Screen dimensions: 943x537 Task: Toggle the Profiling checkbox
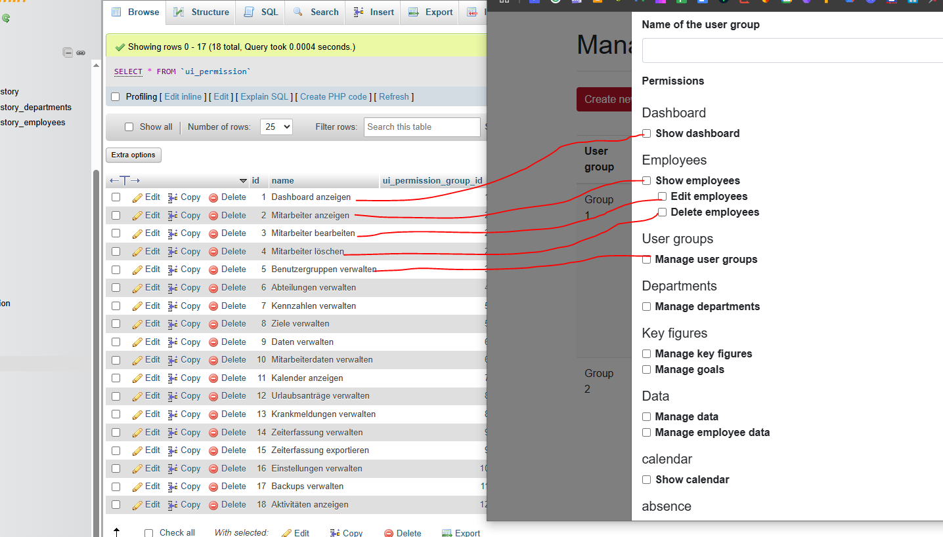pyautogui.click(x=116, y=97)
